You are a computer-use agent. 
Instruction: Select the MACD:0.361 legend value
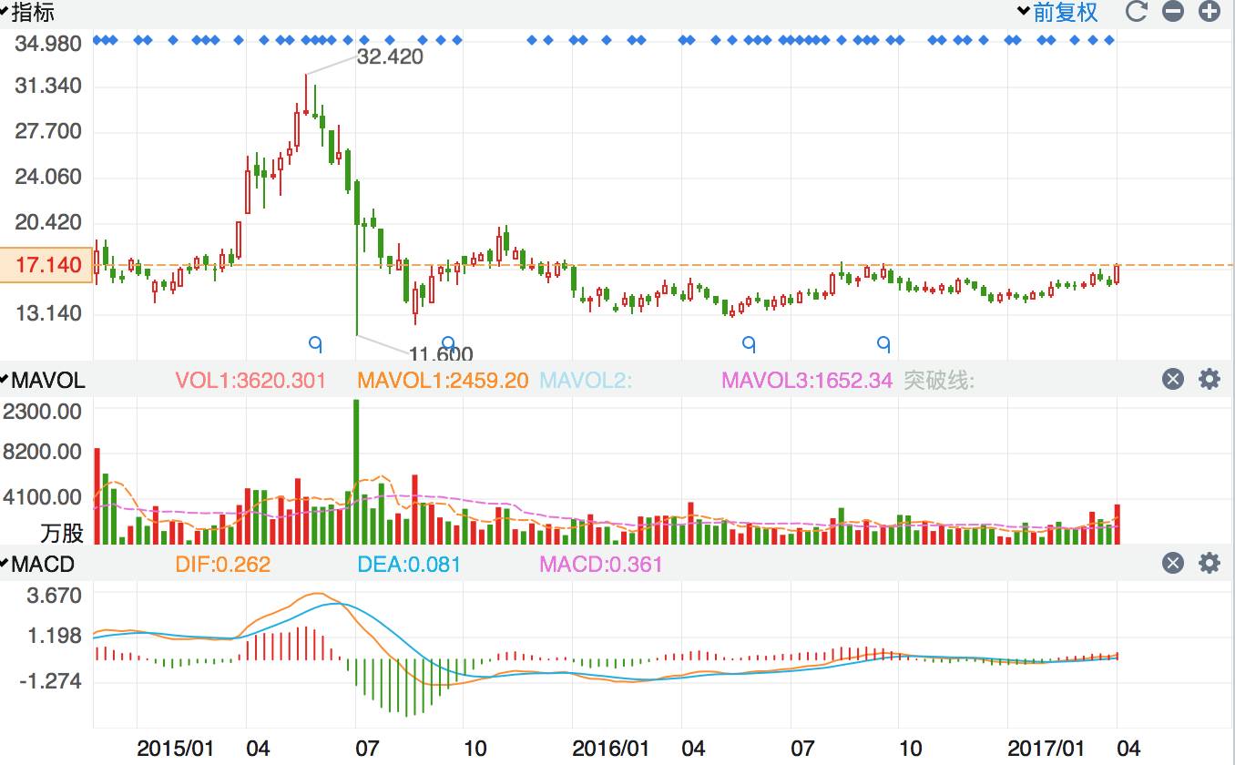coord(601,564)
